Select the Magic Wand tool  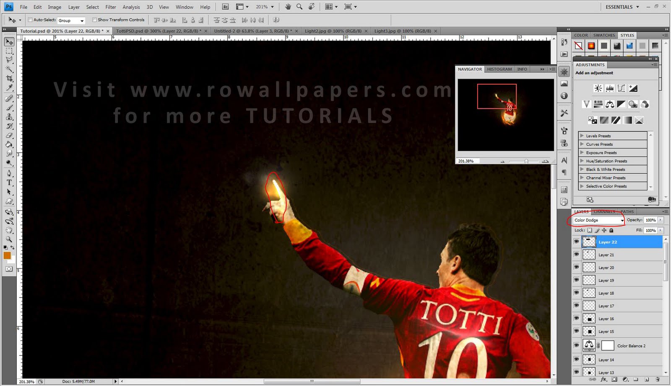pos(9,69)
